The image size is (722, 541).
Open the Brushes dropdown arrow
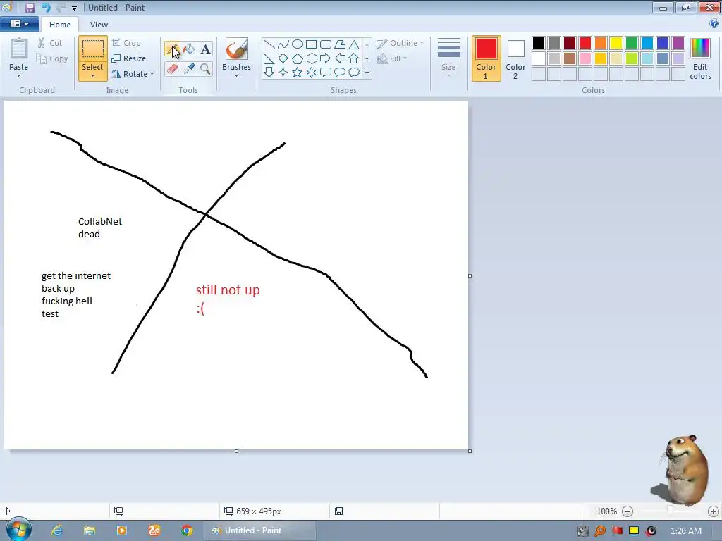[237, 76]
